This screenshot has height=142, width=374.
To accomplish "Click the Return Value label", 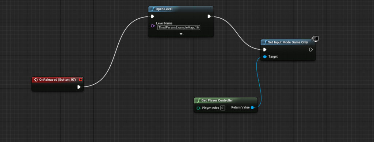I will (240, 107).
